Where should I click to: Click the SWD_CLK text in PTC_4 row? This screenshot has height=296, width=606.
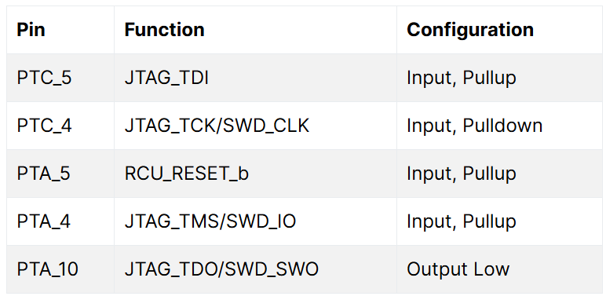click(267, 126)
